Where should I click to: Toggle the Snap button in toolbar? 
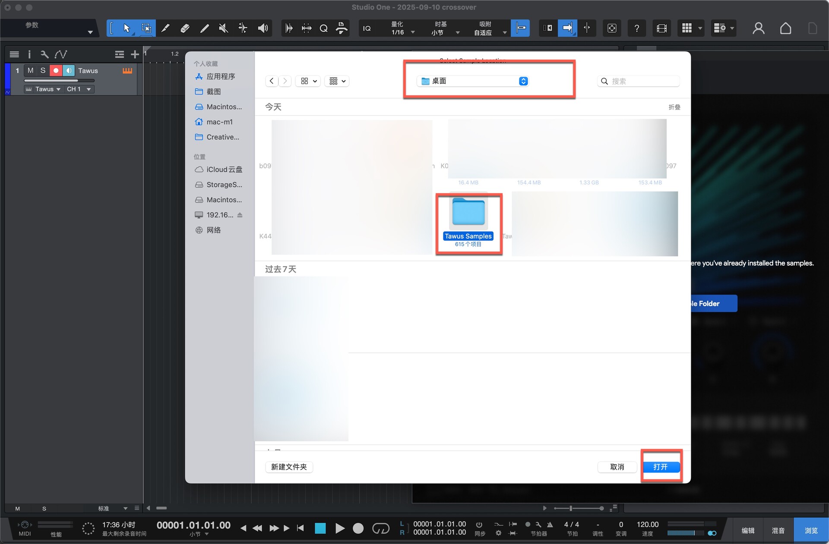click(x=520, y=28)
